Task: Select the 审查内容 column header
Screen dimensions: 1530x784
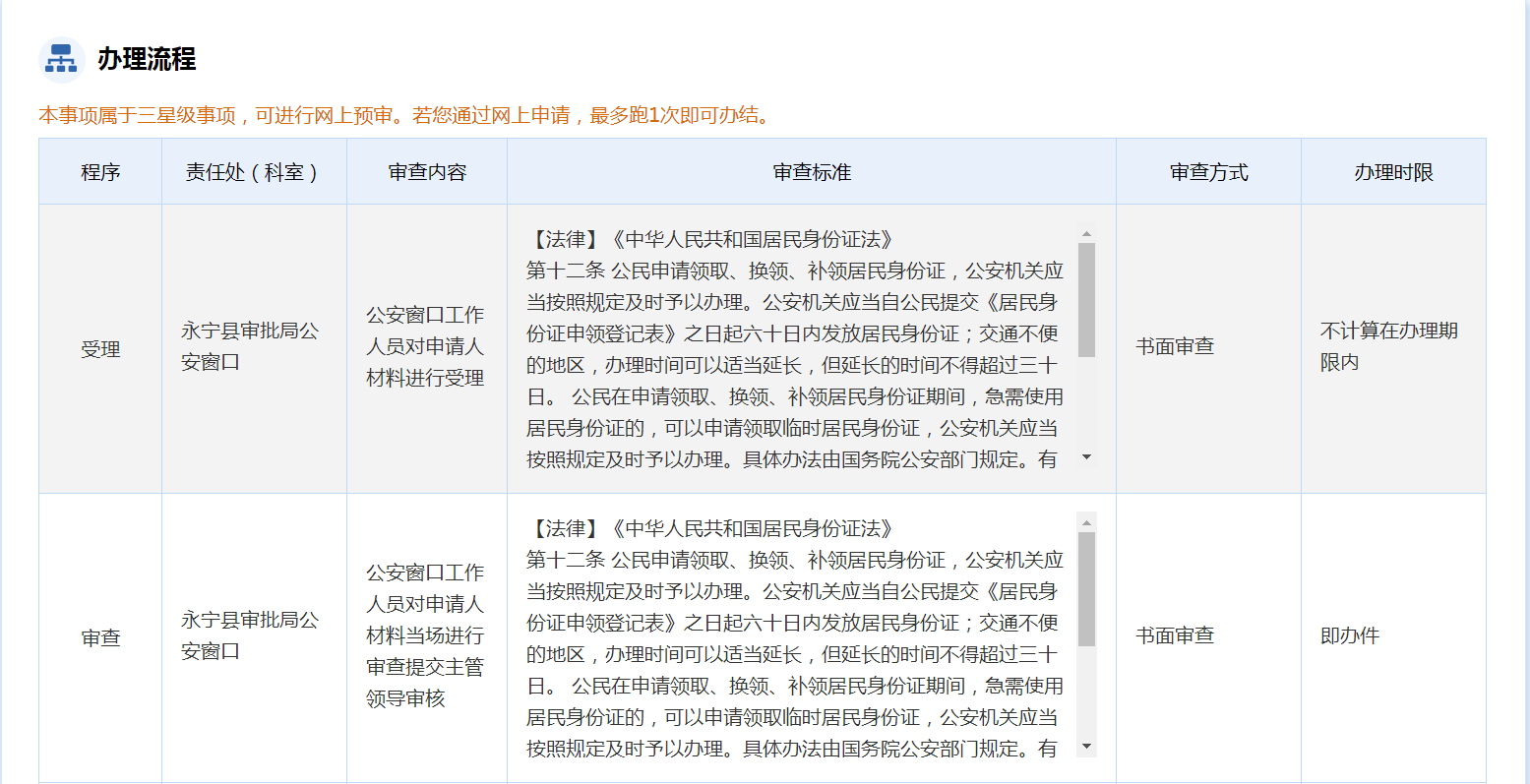Action: coord(427,172)
